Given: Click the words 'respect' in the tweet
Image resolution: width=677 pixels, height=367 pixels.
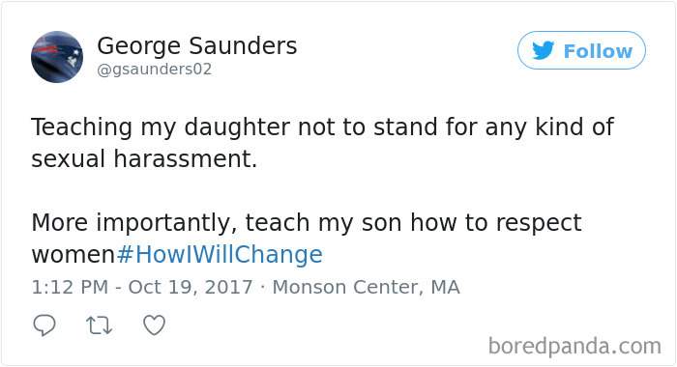Looking at the screenshot, I should 539,224.
